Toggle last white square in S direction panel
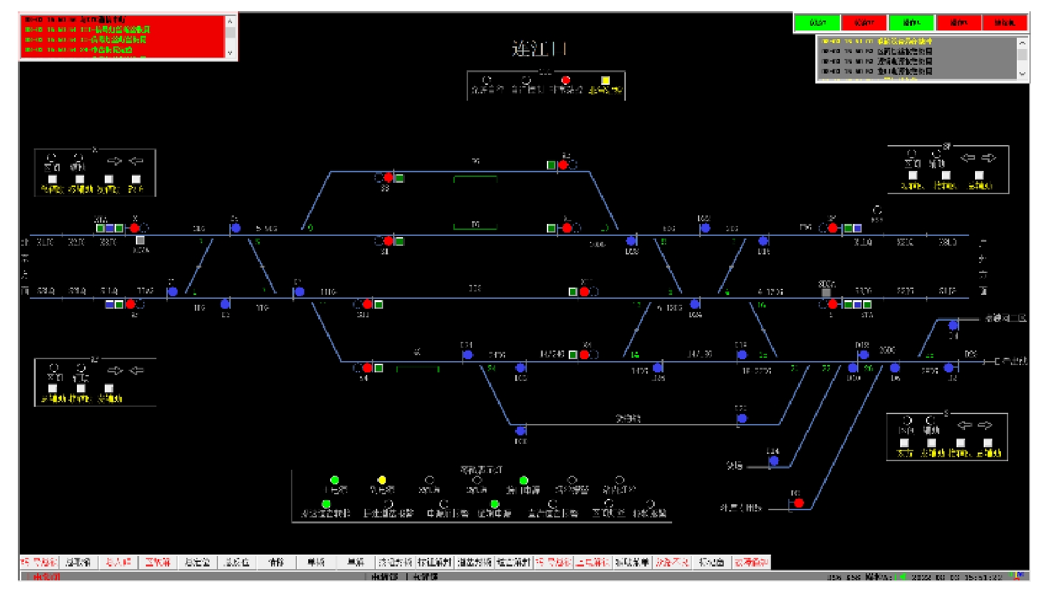Image resolution: width=1044 pixels, height=593 pixels. coord(988,443)
